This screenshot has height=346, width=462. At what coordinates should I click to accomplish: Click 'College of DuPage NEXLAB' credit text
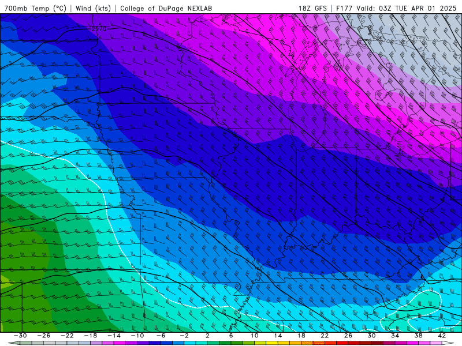pos(166,8)
